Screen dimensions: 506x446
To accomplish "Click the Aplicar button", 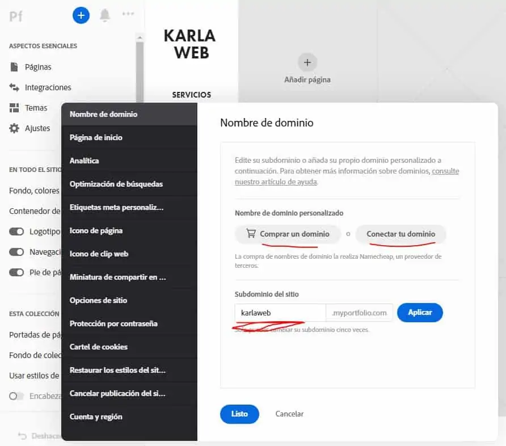I will 420,313.
